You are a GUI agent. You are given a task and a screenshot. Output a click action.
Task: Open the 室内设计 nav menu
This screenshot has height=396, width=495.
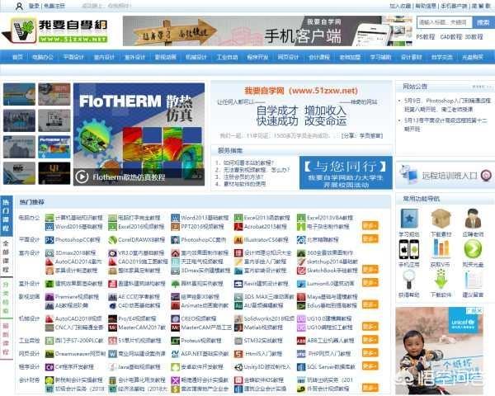[x=104, y=57]
